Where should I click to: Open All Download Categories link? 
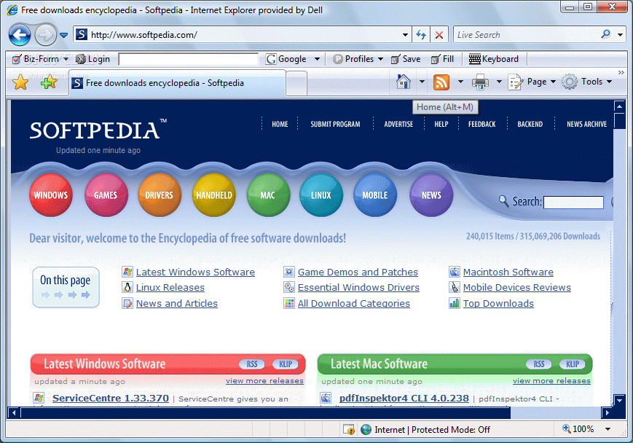click(353, 303)
